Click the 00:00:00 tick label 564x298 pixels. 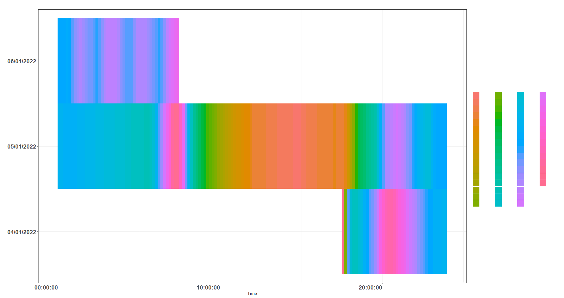tap(46, 287)
